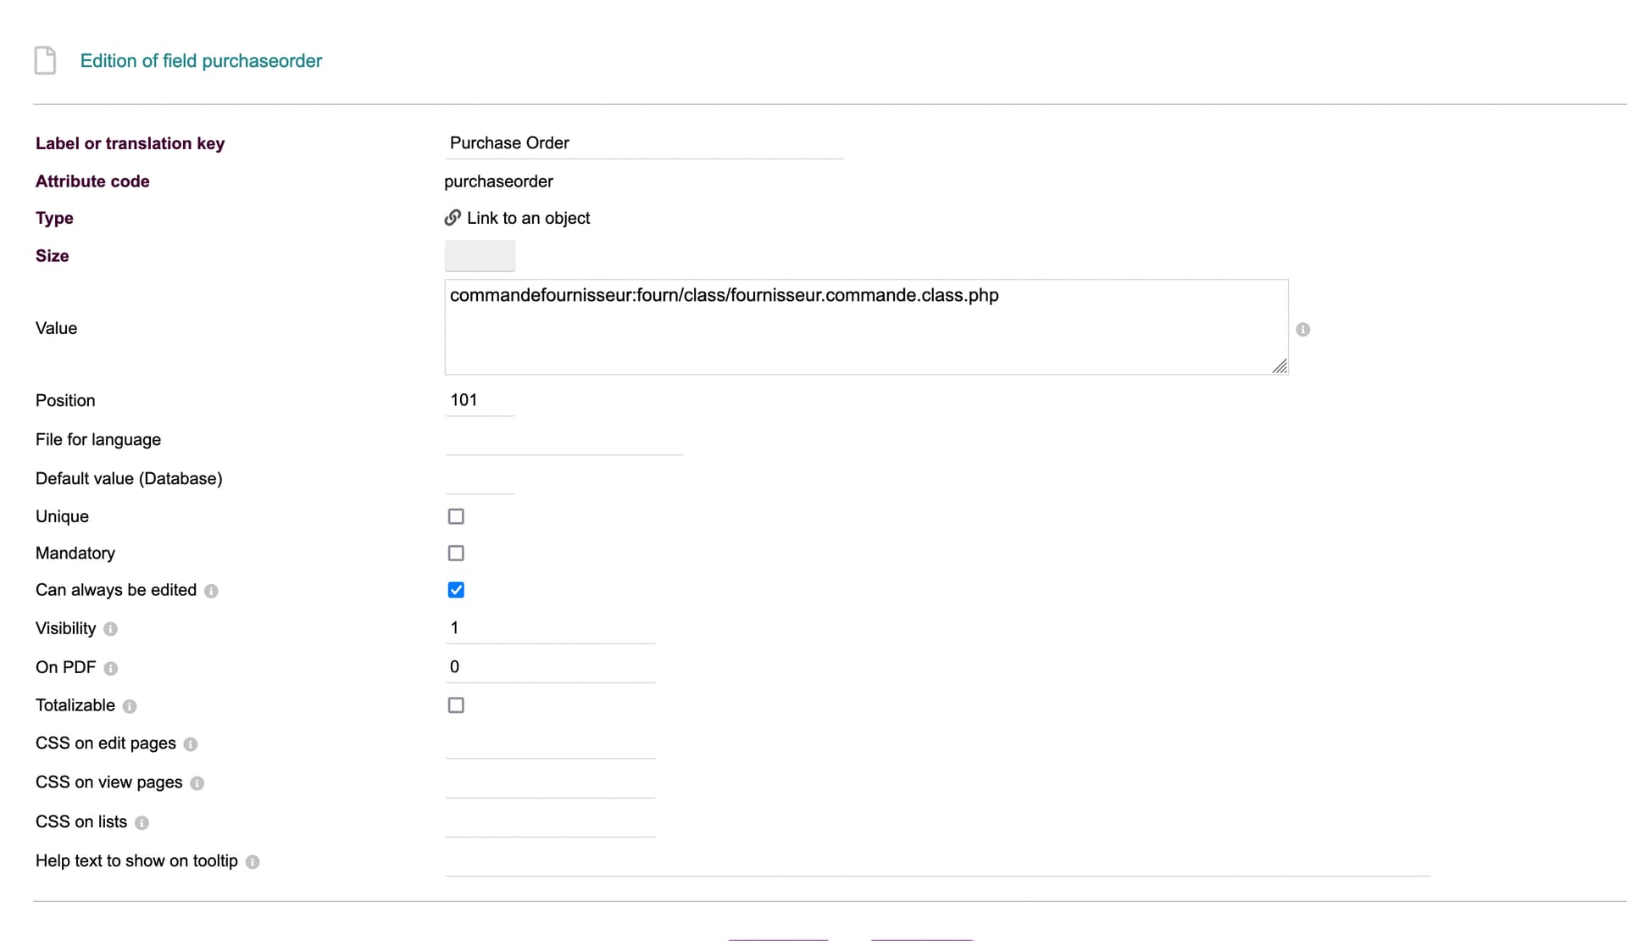1627x941 pixels.
Task: Click info icon for Help text tooltip
Action: pos(253,861)
